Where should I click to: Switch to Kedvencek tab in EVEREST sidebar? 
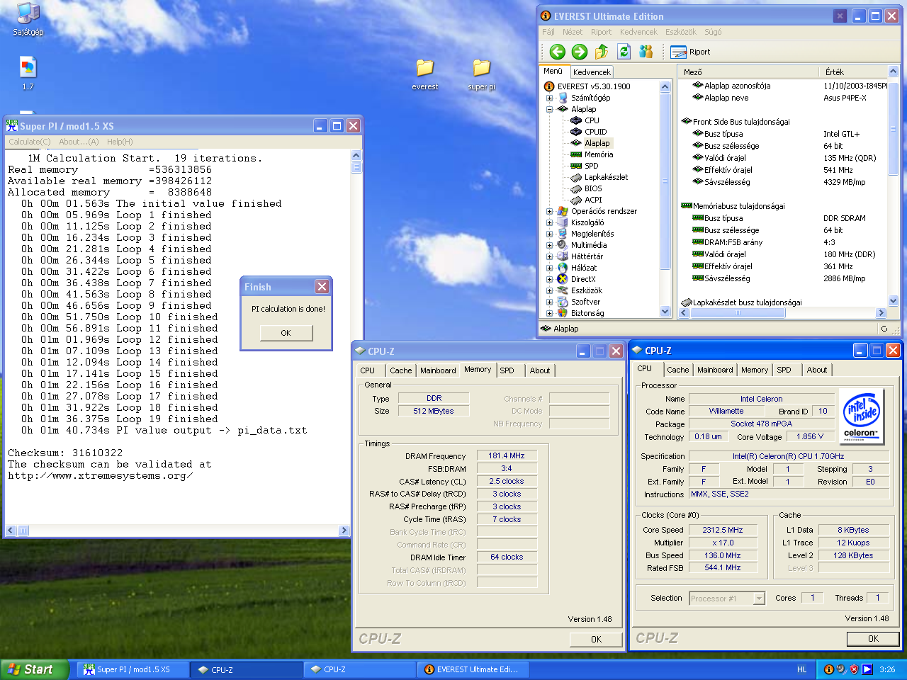coord(592,72)
